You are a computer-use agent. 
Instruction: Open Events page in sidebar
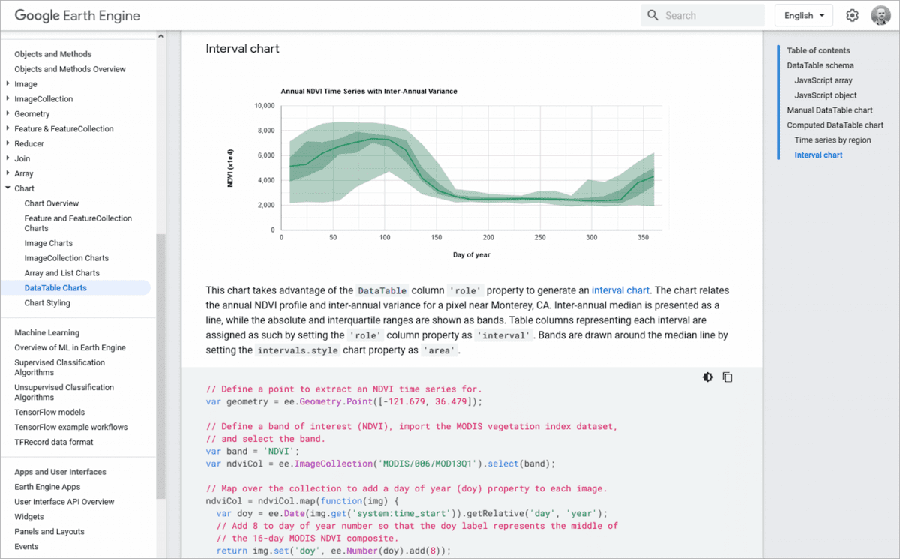[x=26, y=547]
